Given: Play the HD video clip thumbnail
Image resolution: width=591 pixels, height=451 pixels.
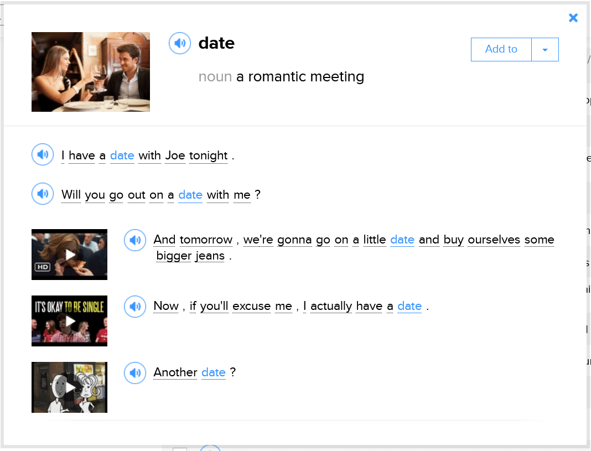Looking at the screenshot, I should (x=70, y=255).
